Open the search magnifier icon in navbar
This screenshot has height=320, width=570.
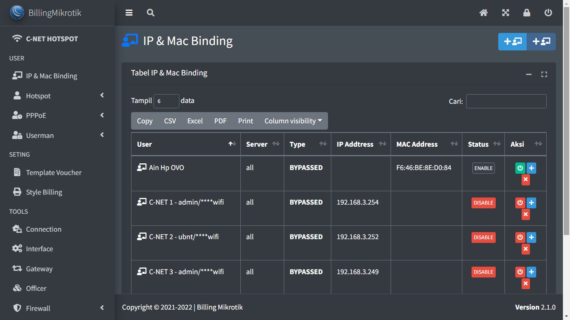tap(151, 13)
